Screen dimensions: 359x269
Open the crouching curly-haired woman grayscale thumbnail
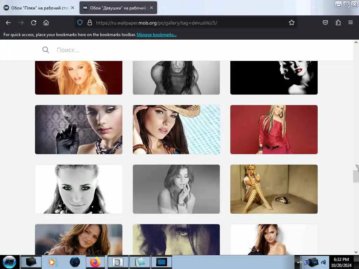click(176, 77)
